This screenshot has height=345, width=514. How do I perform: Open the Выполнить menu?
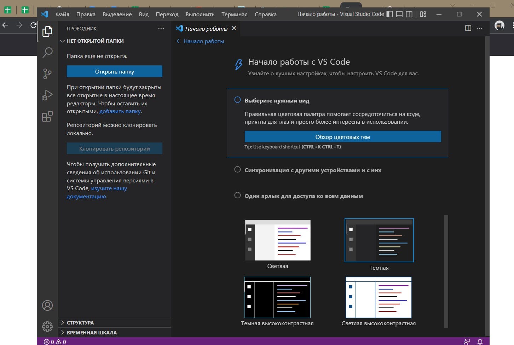[x=200, y=14]
